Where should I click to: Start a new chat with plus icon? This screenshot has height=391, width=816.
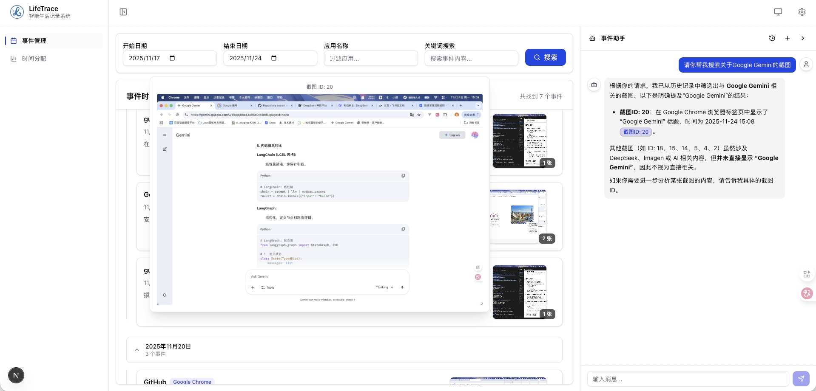787,38
